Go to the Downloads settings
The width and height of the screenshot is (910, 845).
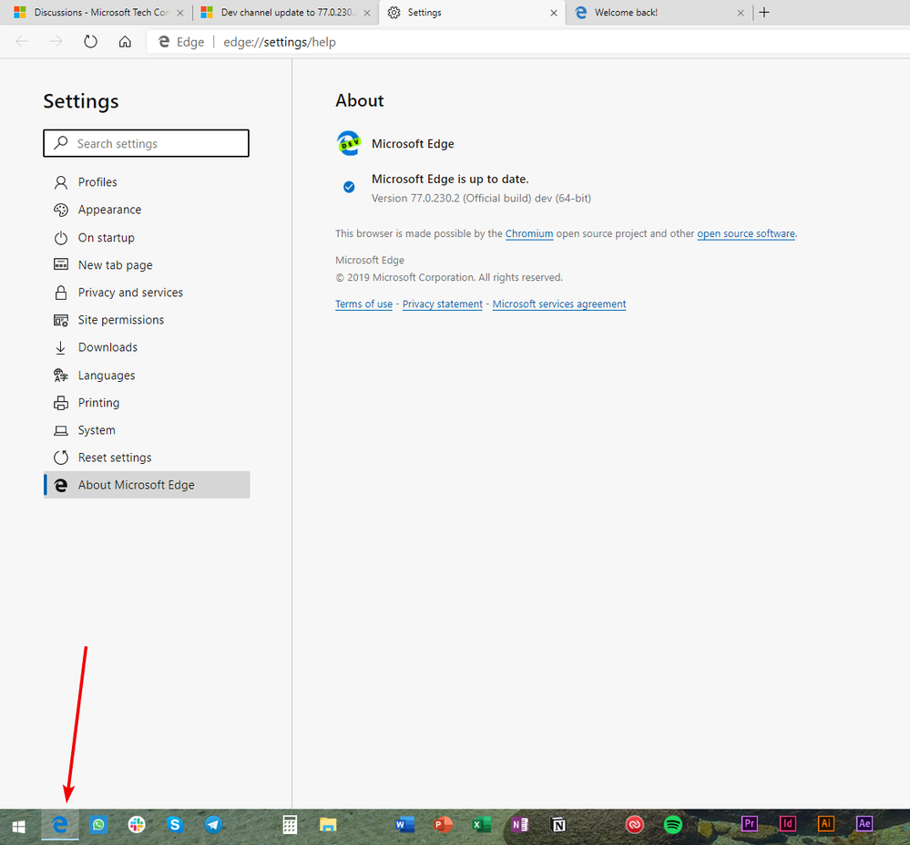click(147, 347)
